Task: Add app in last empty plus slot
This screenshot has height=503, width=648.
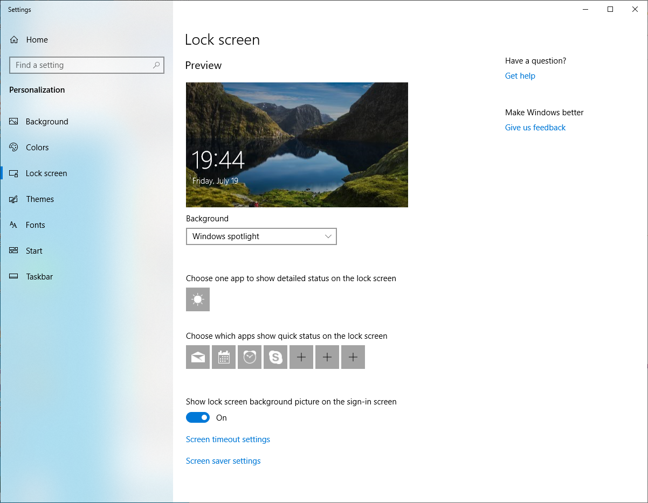Action: [353, 357]
